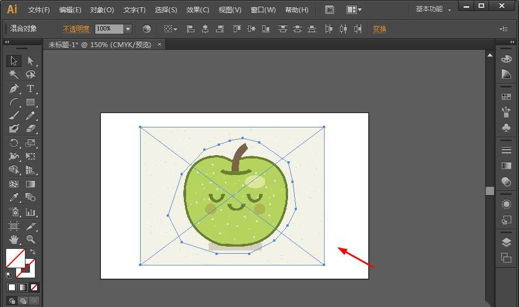Set paint mode to None
The image size is (519, 307).
click(x=34, y=288)
